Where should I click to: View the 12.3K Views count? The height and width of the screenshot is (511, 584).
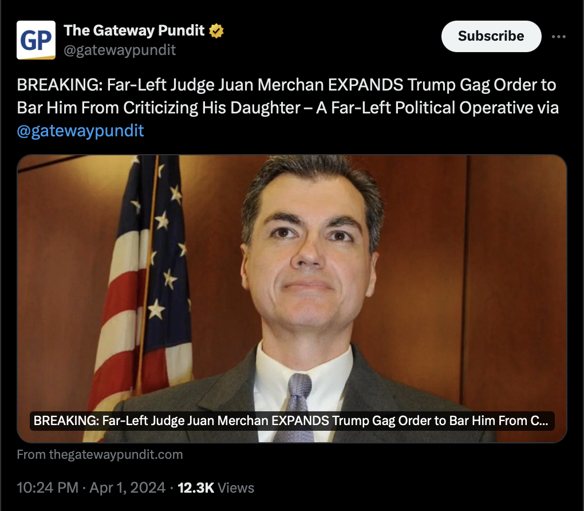[216, 488]
